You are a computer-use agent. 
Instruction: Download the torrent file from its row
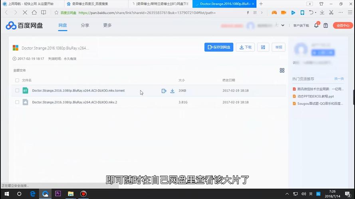(172, 91)
